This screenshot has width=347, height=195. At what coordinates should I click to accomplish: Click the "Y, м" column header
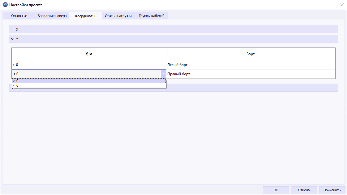89,54
